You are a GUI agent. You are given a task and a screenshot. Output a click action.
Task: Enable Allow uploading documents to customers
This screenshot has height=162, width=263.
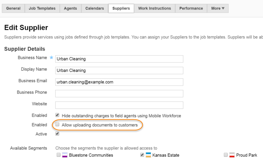click(57, 124)
